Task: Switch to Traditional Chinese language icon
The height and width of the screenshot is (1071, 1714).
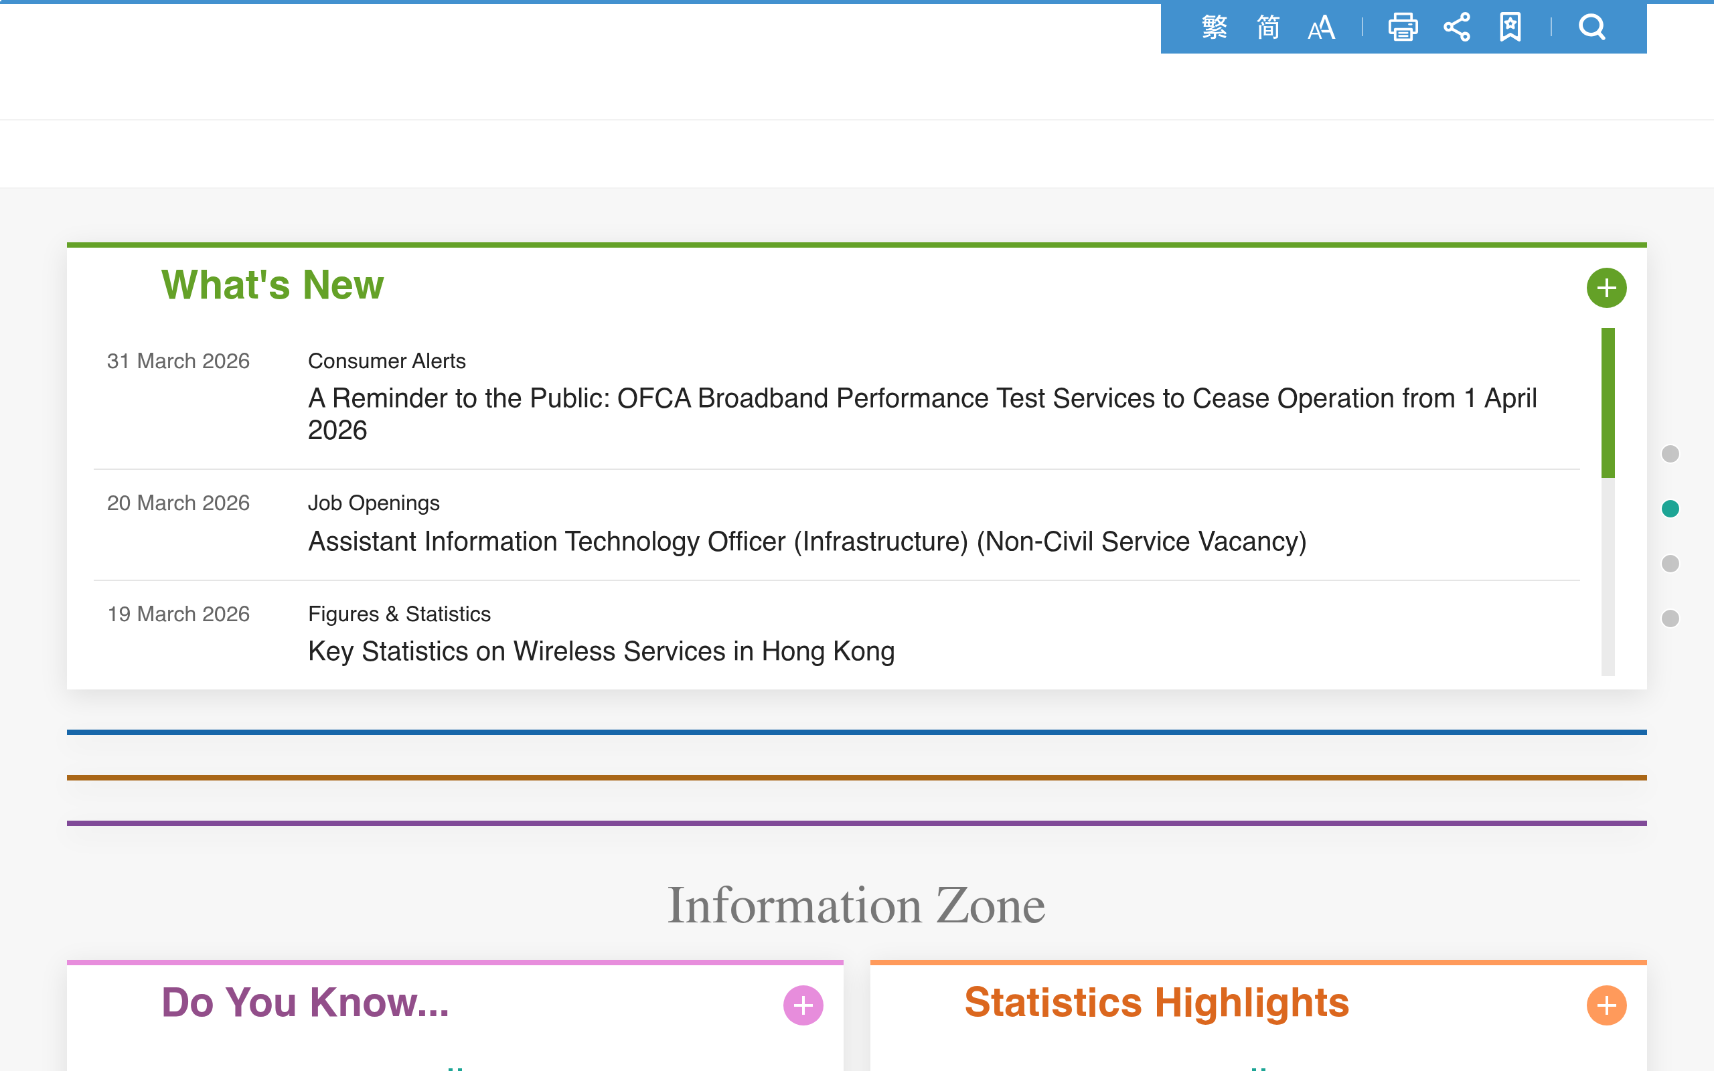Action: (1214, 27)
